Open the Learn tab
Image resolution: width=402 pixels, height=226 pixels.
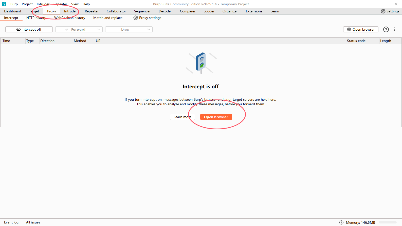[x=275, y=11]
